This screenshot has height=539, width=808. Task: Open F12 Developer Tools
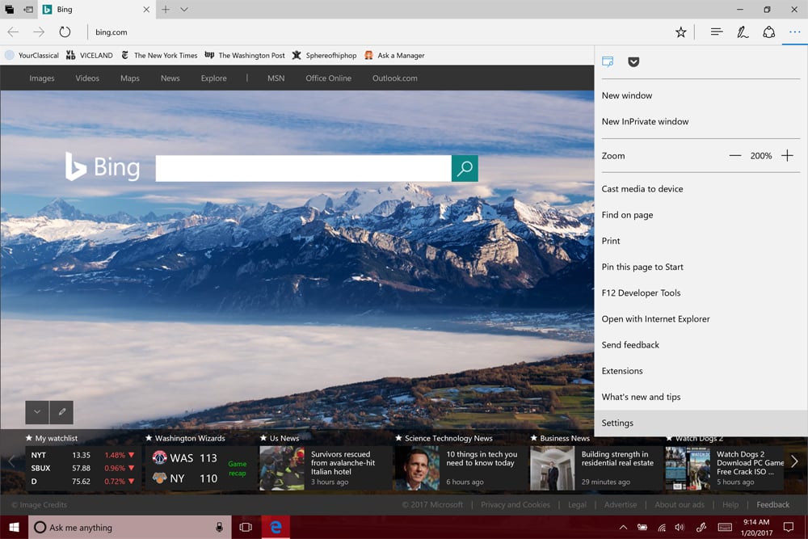pos(701,293)
